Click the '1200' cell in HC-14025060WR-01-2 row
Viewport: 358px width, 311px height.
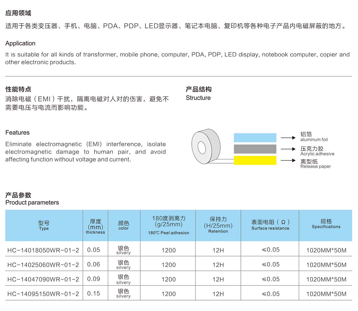point(169,265)
